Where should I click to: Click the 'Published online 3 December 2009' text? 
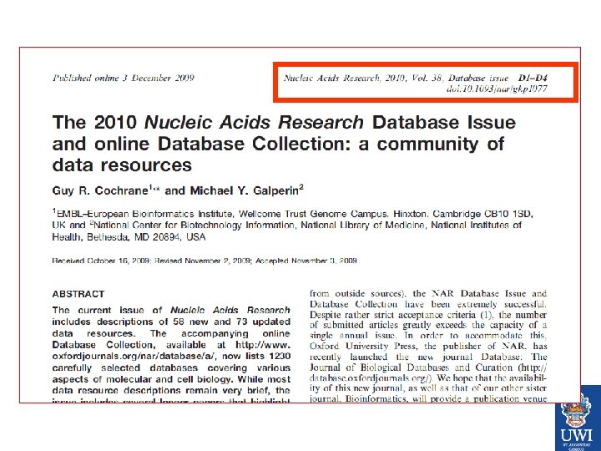tap(123, 78)
